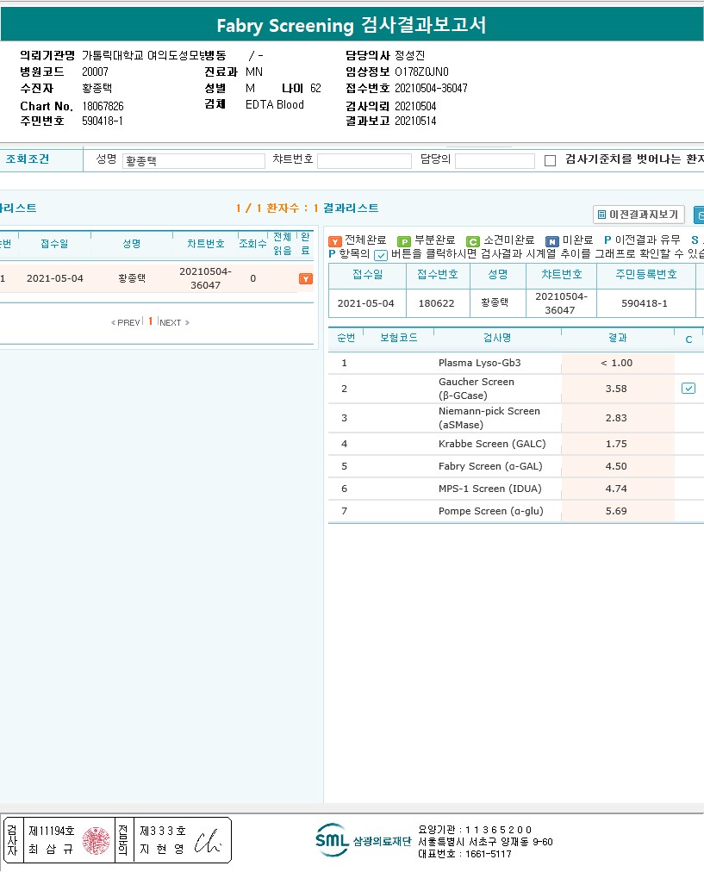The image size is (704, 872).
Task: Click the red seal stamp next to 최삼규
Action: (96, 840)
